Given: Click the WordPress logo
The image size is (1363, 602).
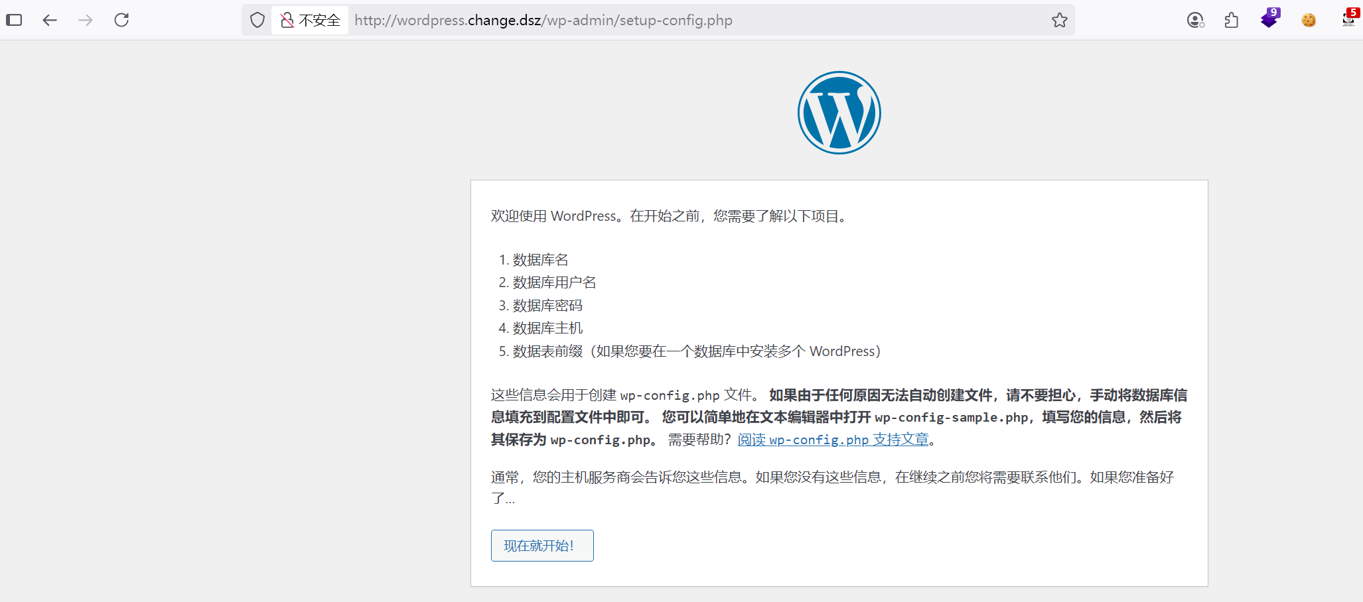Looking at the screenshot, I should point(839,113).
